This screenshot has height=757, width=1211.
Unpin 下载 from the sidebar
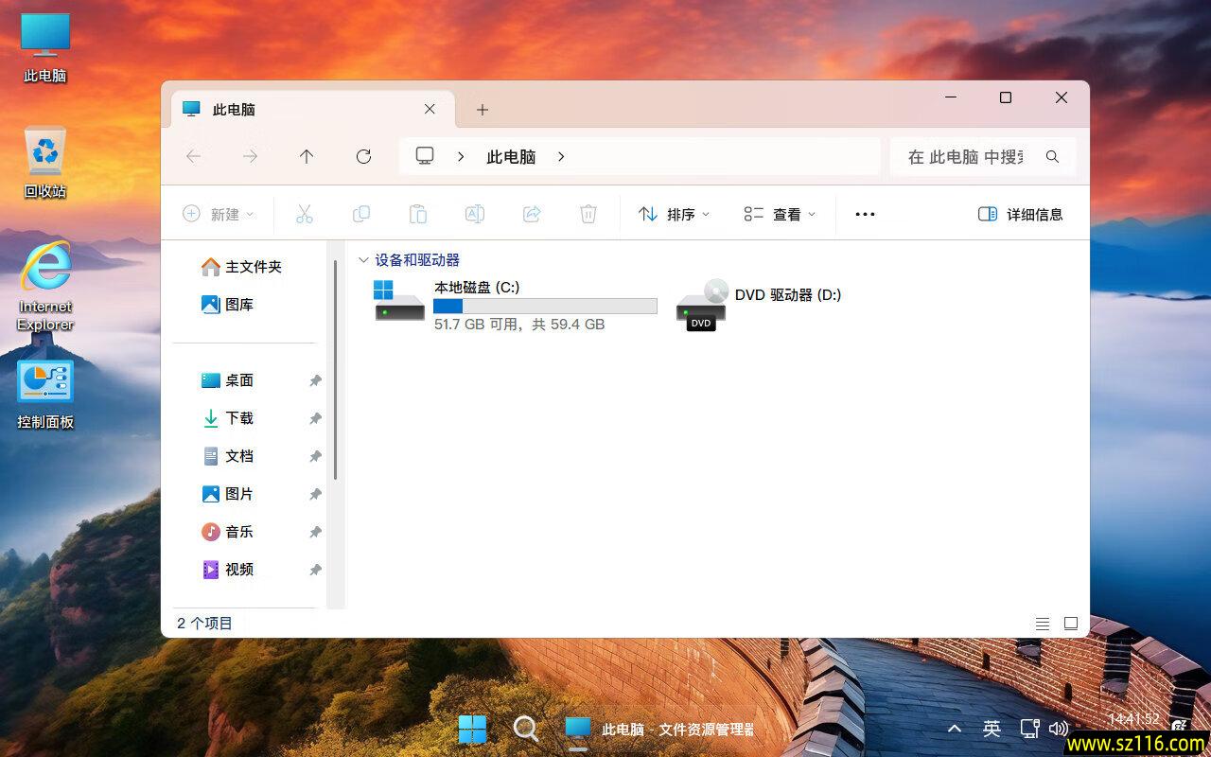[315, 418]
